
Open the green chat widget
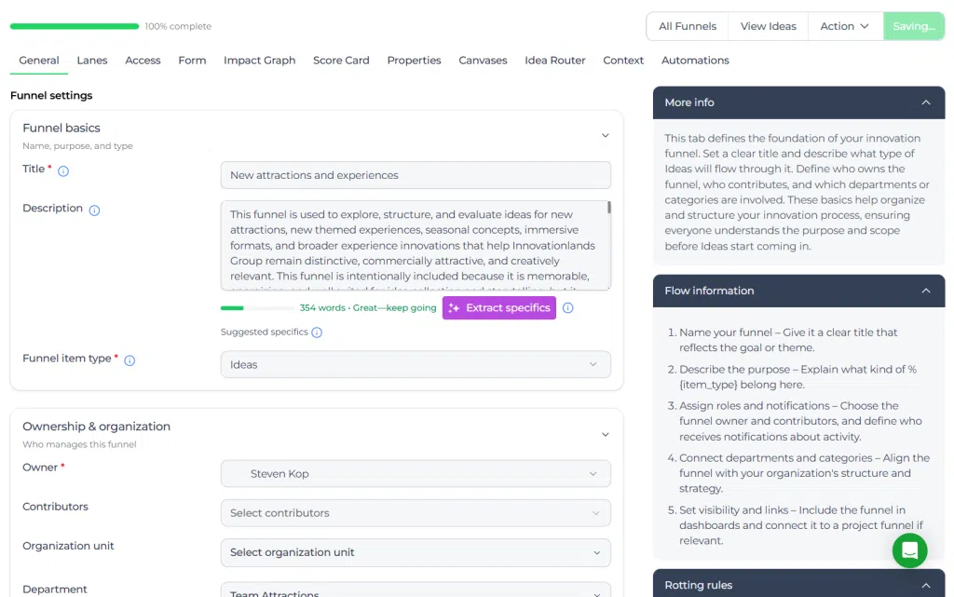pyautogui.click(x=909, y=550)
